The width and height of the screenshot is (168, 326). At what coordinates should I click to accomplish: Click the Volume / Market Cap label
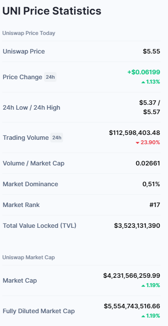coord(34,163)
